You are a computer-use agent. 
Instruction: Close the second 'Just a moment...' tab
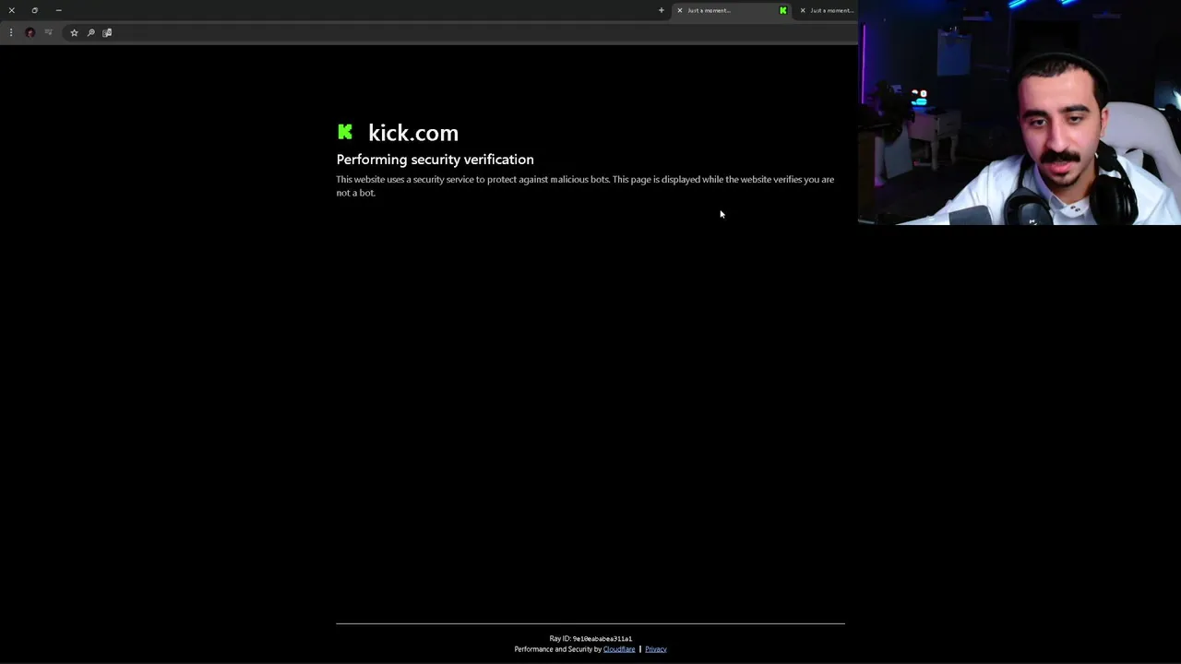click(803, 10)
